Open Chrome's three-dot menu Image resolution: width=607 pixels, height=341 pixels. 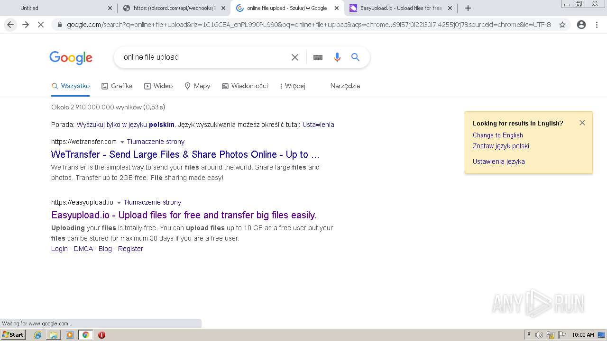(x=597, y=25)
